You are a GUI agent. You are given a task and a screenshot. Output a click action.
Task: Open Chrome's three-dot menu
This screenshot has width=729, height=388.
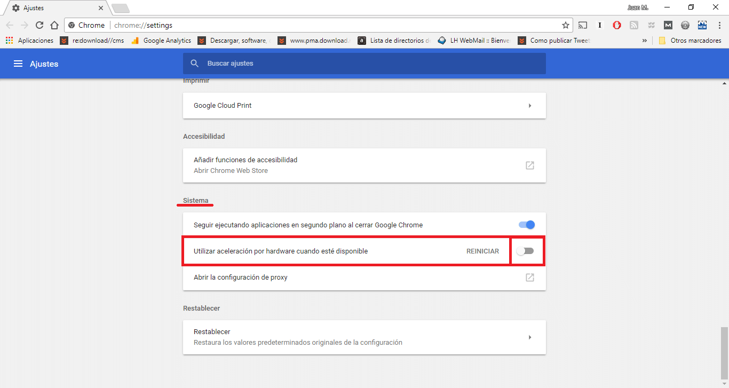point(718,25)
